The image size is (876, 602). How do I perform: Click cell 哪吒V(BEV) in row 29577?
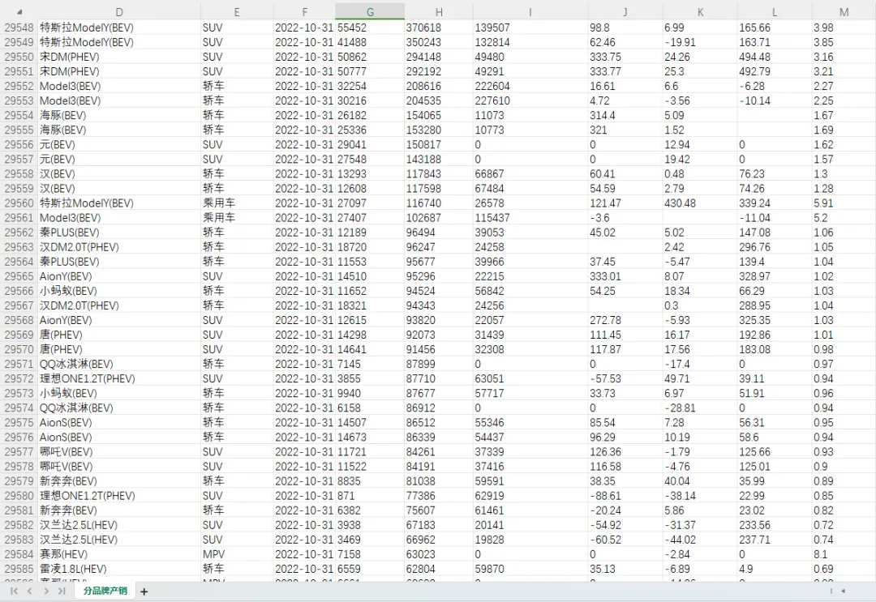(x=119, y=451)
